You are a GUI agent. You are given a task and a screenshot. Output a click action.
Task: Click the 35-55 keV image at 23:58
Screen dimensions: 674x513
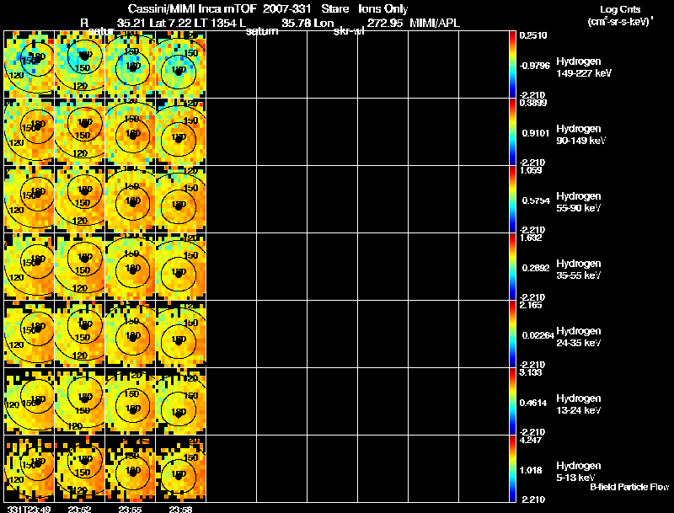coord(180,267)
